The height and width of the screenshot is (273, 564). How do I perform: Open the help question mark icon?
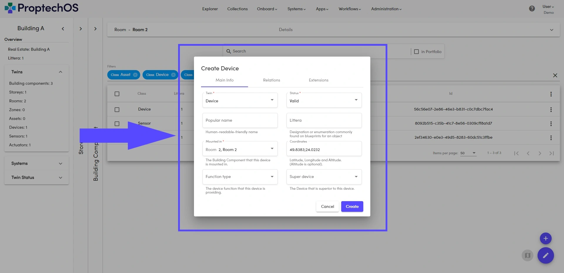tap(532, 9)
